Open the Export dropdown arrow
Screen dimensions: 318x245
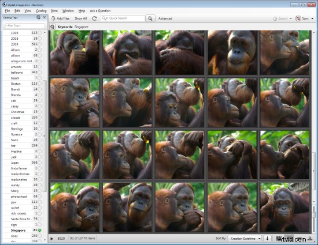(x=290, y=18)
